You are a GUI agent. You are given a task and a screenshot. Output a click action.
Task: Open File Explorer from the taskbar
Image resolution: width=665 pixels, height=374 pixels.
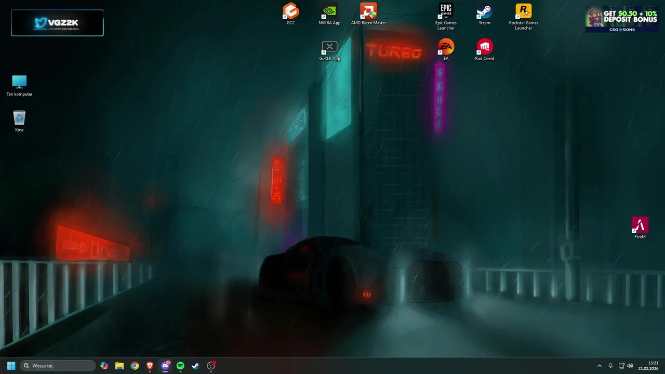click(119, 366)
